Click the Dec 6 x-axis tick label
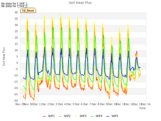 point(79,104)
